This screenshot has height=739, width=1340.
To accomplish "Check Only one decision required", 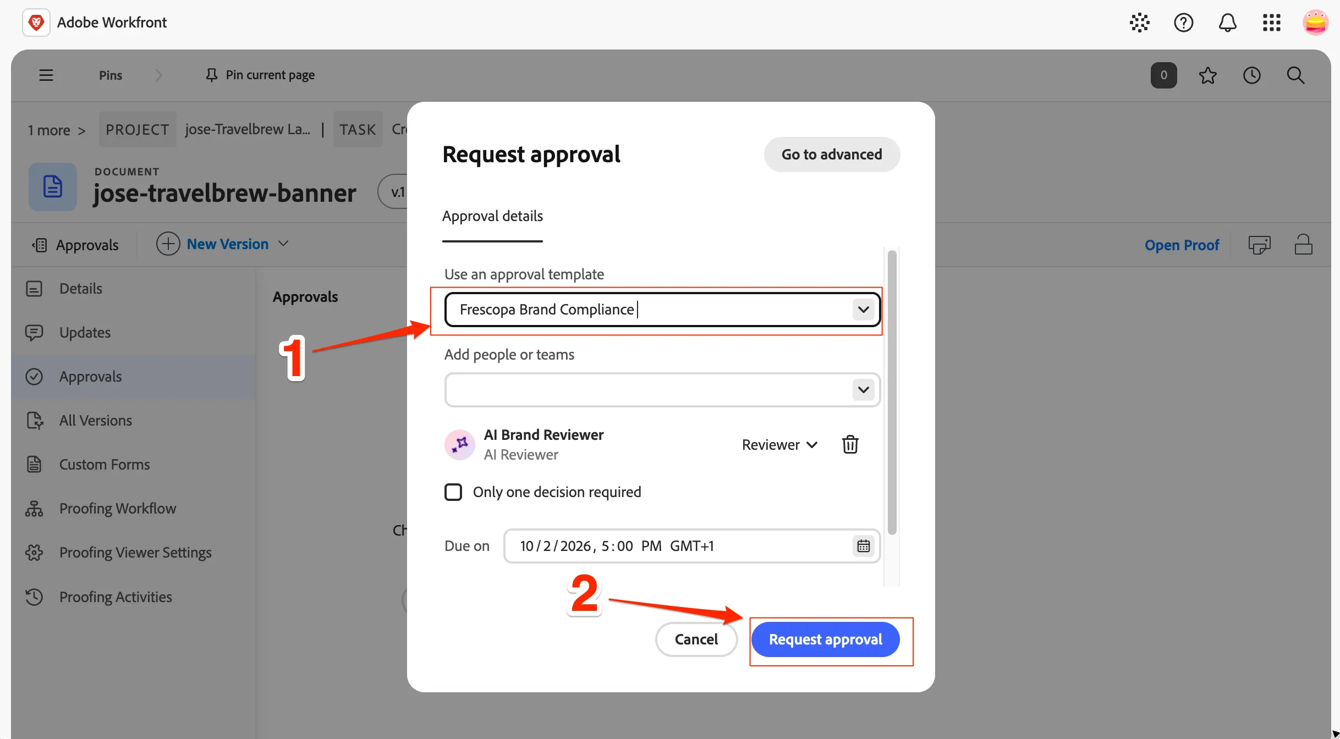I will [x=453, y=492].
